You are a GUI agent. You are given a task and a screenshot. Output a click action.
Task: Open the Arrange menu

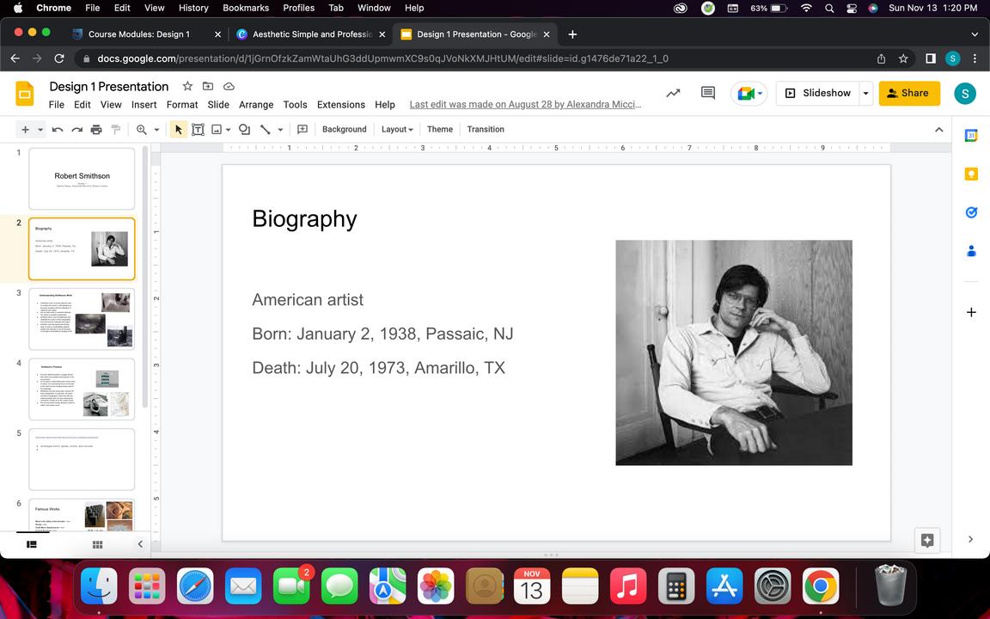pyautogui.click(x=255, y=104)
